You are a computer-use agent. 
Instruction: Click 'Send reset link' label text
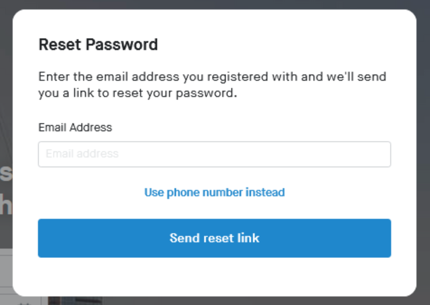tap(214, 238)
